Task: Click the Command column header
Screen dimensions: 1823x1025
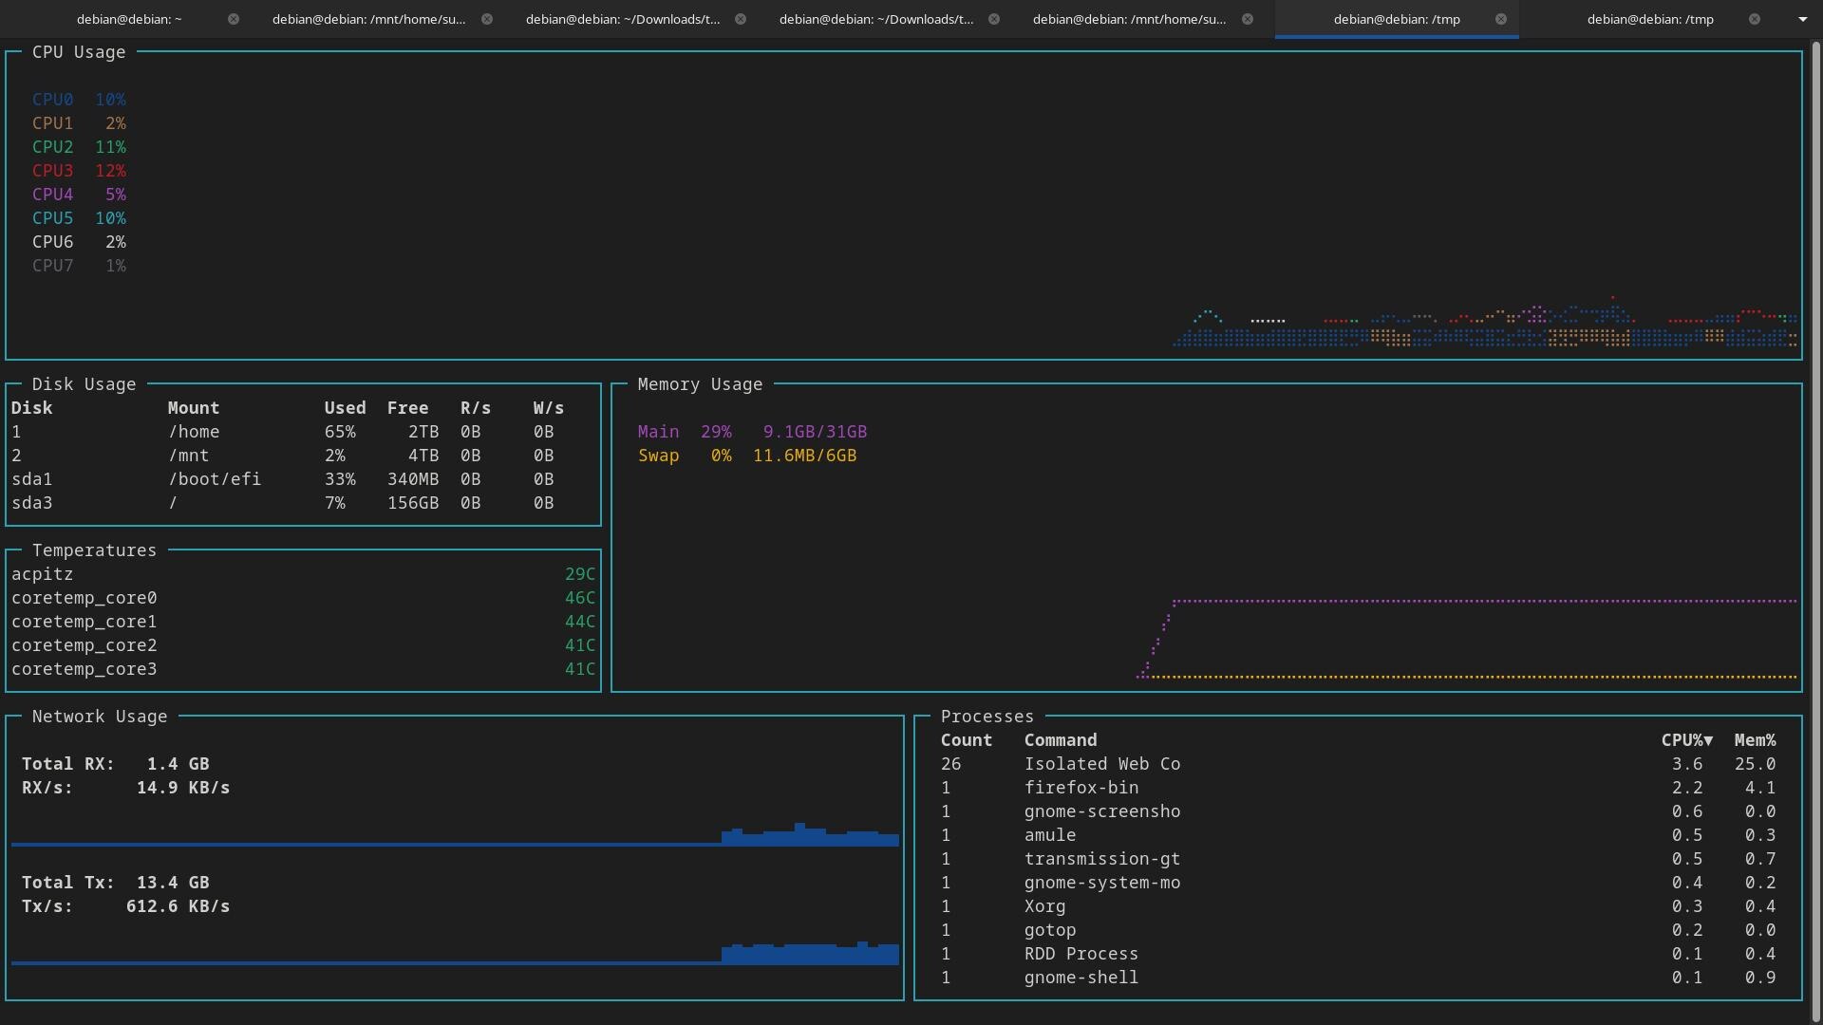Action: coord(1060,740)
